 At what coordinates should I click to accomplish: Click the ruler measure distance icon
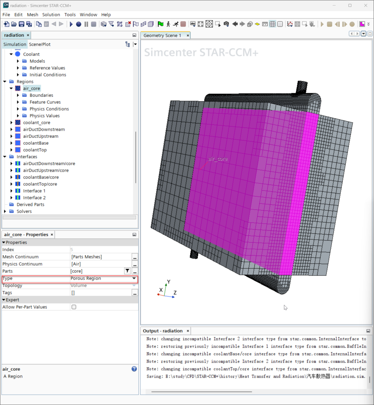[265, 24]
